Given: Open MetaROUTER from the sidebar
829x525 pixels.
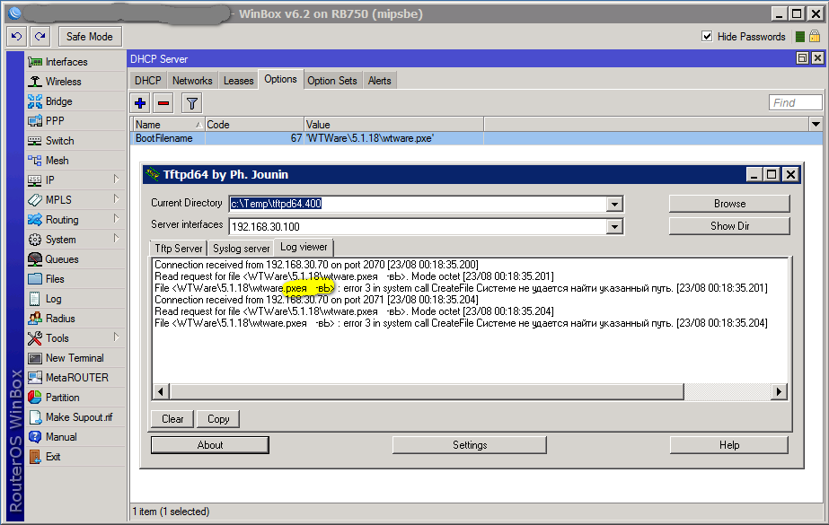Looking at the screenshot, I should pyautogui.click(x=76, y=378).
